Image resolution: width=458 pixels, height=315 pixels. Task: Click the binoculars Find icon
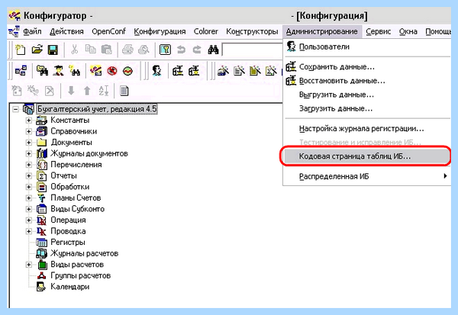(213, 50)
